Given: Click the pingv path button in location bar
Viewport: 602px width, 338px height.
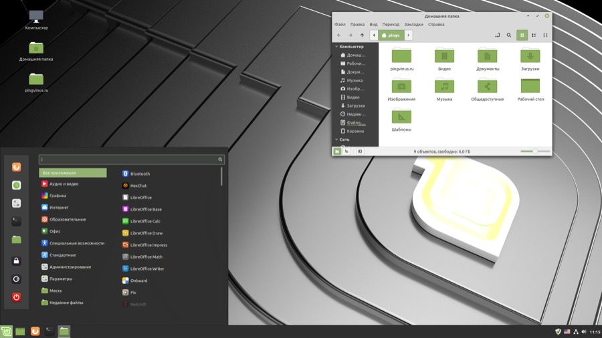Looking at the screenshot, I should pyautogui.click(x=391, y=35).
